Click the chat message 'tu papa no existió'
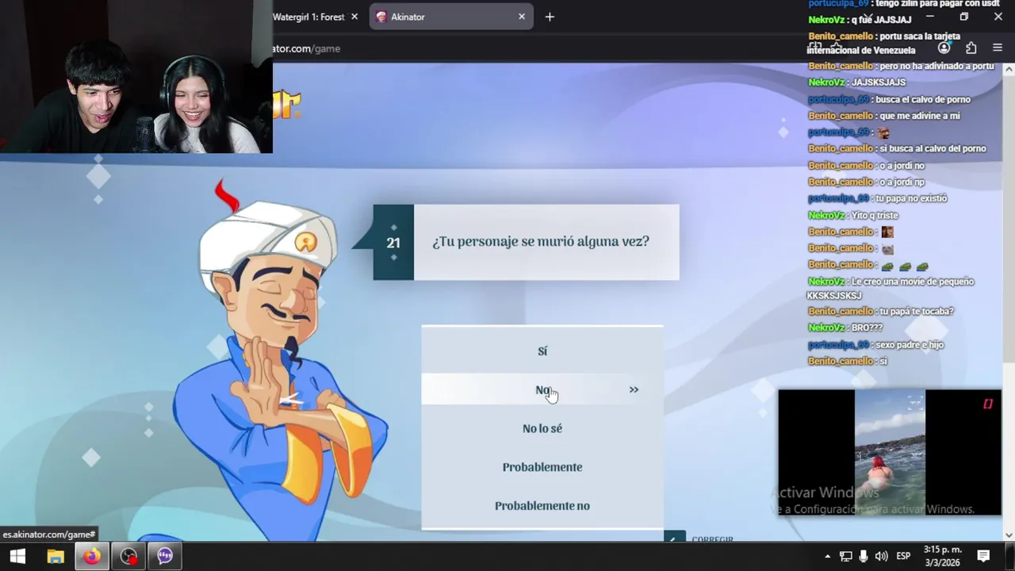 911,198
